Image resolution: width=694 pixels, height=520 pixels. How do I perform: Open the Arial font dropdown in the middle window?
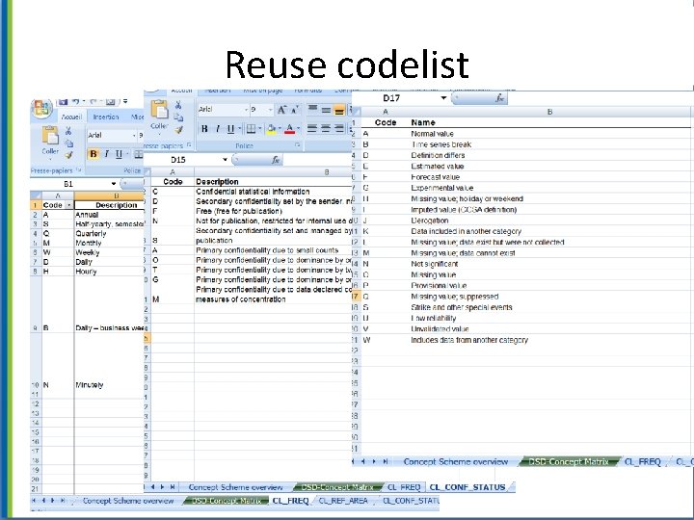[246, 109]
